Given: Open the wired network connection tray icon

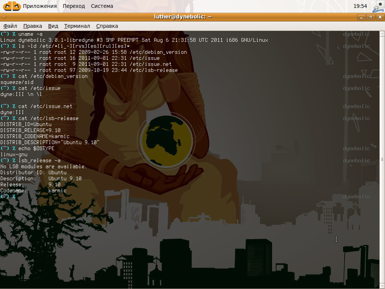Looking at the screenshot, I should click(x=378, y=6).
